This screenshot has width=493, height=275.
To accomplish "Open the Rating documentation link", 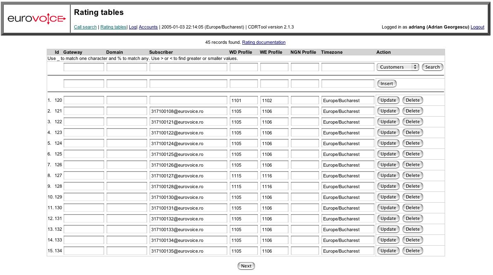I will pyautogui.click(x=264, y=42).
